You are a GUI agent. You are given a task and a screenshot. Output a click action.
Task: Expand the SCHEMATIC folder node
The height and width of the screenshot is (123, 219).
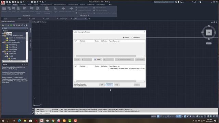click(x=5, y=54)
